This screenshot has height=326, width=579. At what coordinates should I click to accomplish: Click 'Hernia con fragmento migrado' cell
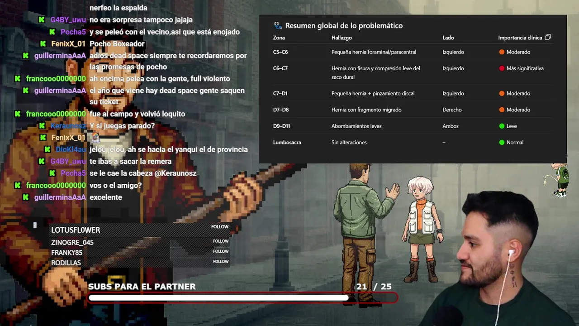366,110
